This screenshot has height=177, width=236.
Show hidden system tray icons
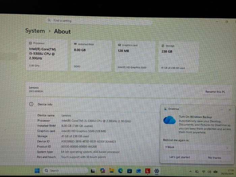coord(190,171)
